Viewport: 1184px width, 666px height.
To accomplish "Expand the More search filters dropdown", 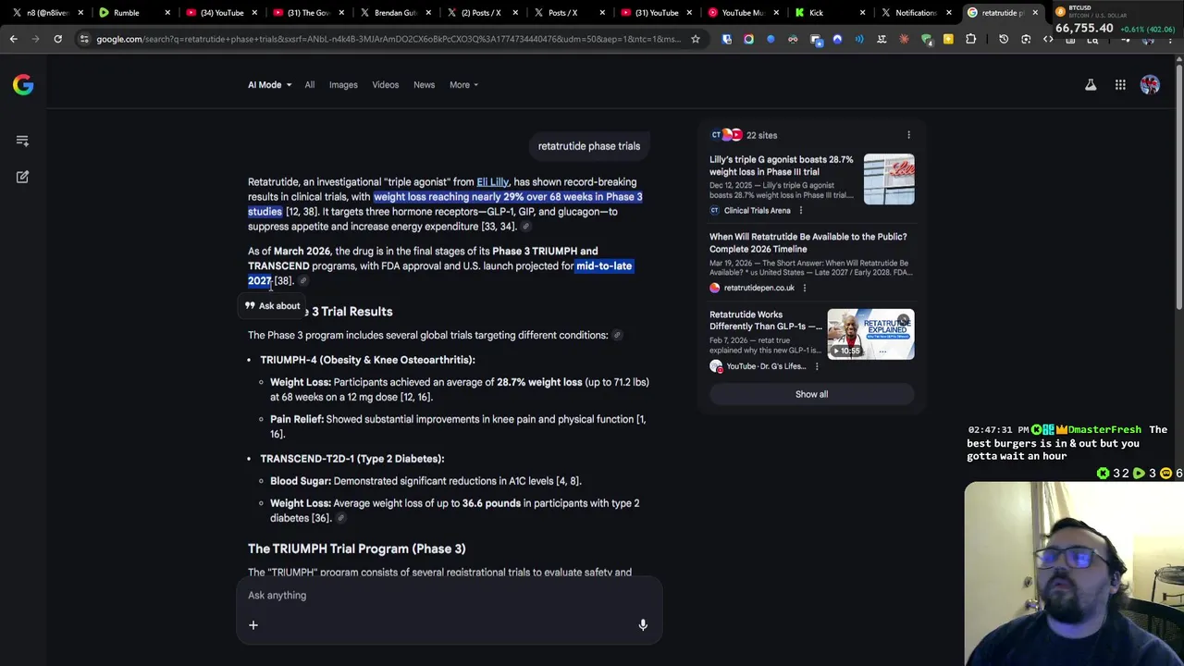I will 464,85.
